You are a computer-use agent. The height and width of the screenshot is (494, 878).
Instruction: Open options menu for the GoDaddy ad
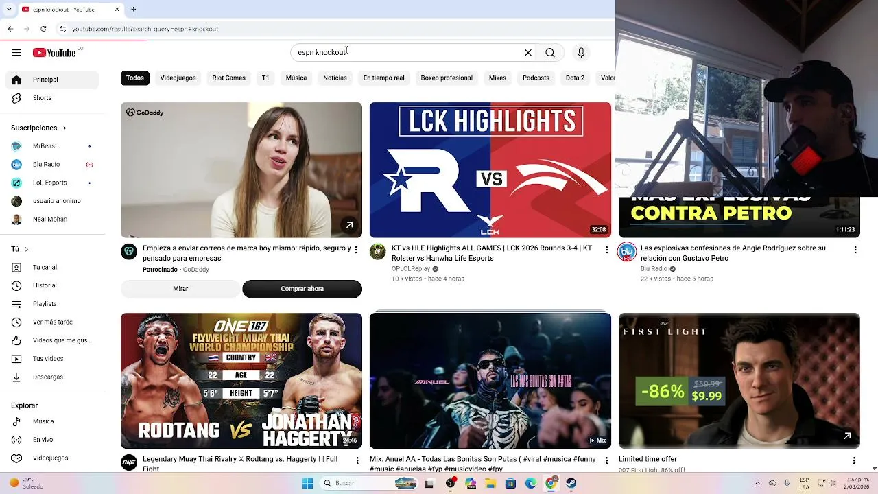356,250
